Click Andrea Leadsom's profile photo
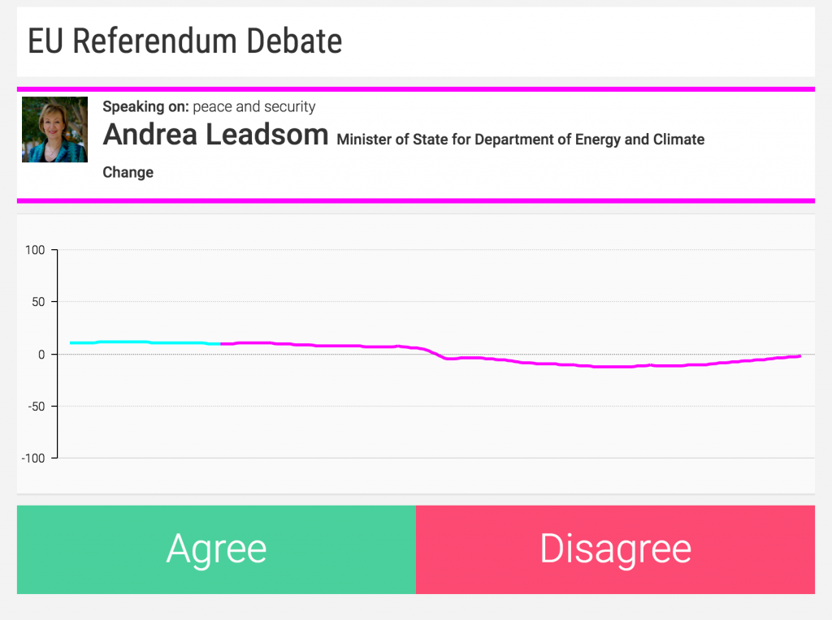The width and height of the screenshot is (832, 620). click(x=54, y=130)
